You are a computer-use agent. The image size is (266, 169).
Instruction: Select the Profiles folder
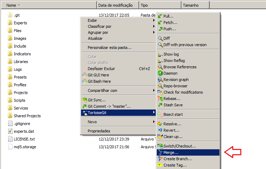(17, 85)
